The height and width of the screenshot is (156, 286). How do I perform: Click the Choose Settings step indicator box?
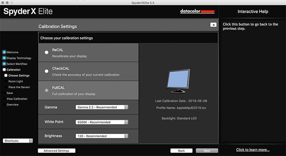6,75
